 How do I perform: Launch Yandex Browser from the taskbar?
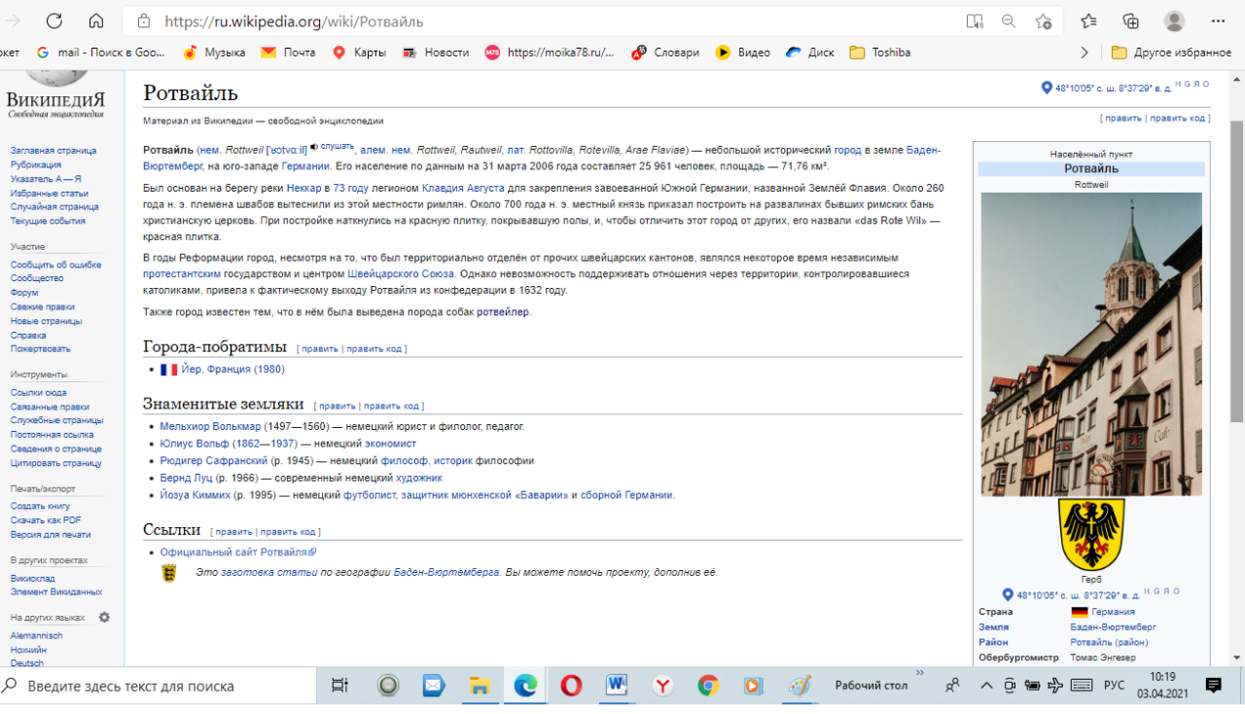click(x=662, y=686)
